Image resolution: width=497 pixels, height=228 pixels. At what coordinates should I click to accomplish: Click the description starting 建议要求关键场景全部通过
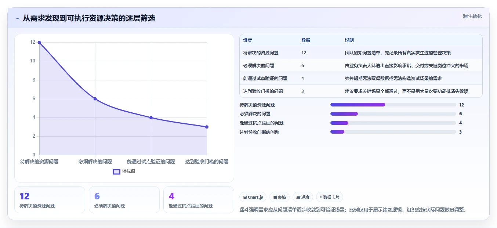click(x=407, y=91)
